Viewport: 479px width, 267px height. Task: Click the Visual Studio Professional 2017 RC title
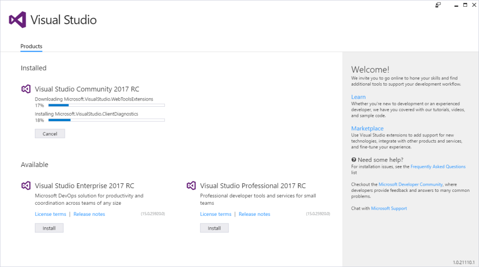tap(253, 186)
